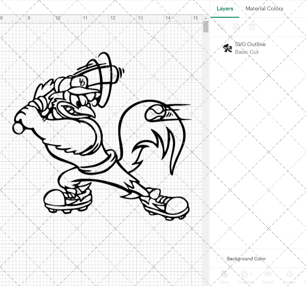
Task: Select the SVG Outline layer name
Action: (x=250, y=44)
